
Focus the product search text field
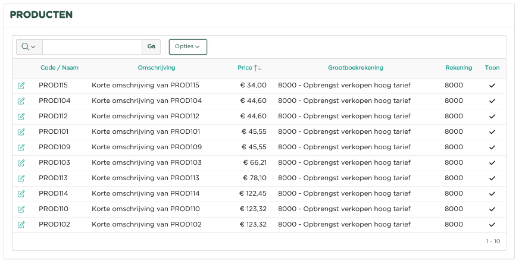click(x=92, y=47)
